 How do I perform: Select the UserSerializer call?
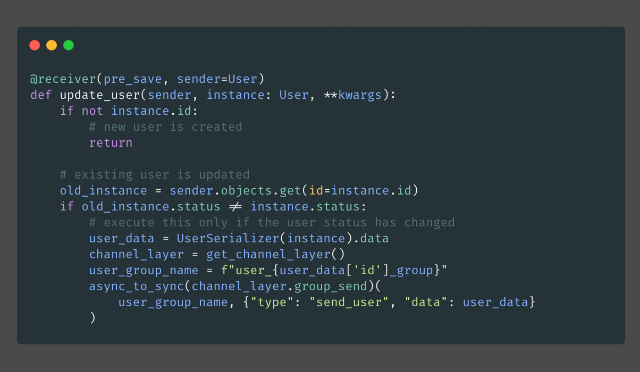228,238
